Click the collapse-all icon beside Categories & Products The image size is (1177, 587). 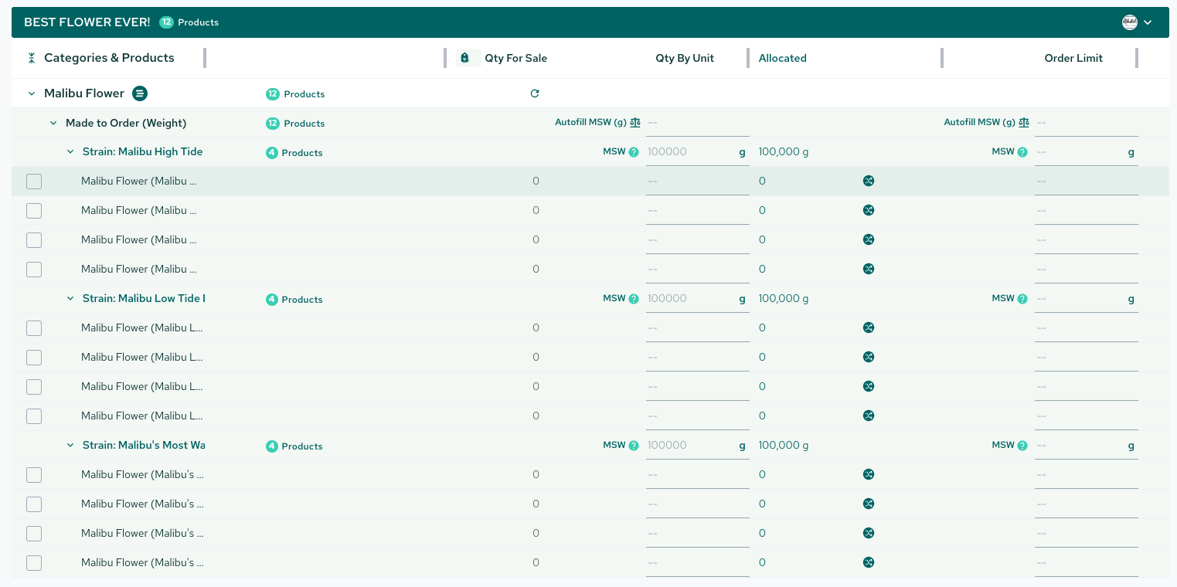point(32,58)
